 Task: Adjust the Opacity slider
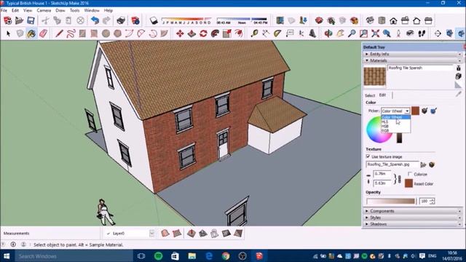pos(391,201)
